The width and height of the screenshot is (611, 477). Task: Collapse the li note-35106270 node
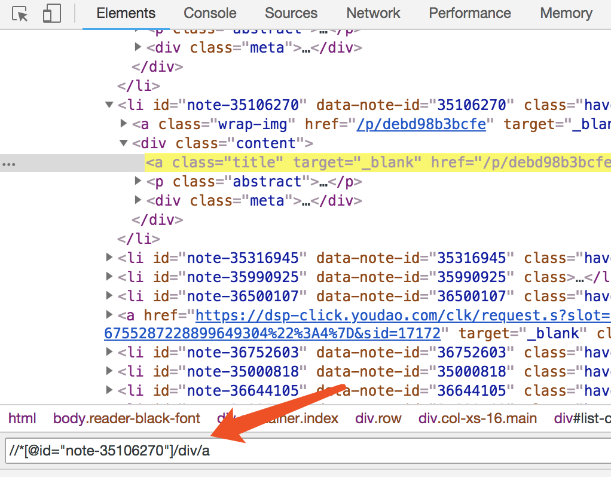point(109,105)
